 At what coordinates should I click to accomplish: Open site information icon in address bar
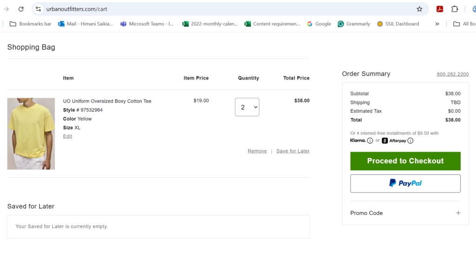[x=39, y=9]
